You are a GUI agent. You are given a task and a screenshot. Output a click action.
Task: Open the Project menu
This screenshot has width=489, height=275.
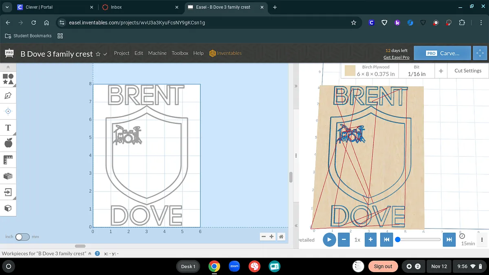click(x=121, y=53)
